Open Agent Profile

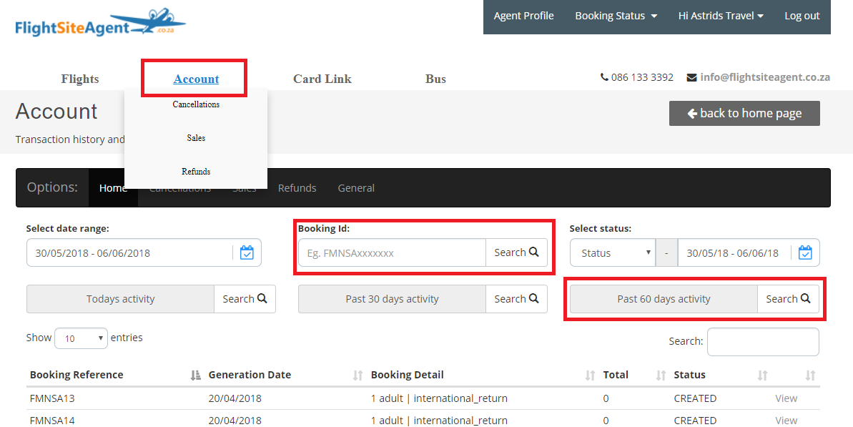coord(523,16)
